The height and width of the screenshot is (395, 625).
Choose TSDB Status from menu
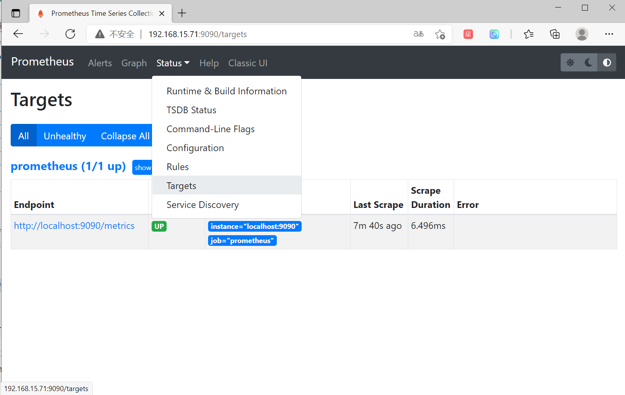227,110
